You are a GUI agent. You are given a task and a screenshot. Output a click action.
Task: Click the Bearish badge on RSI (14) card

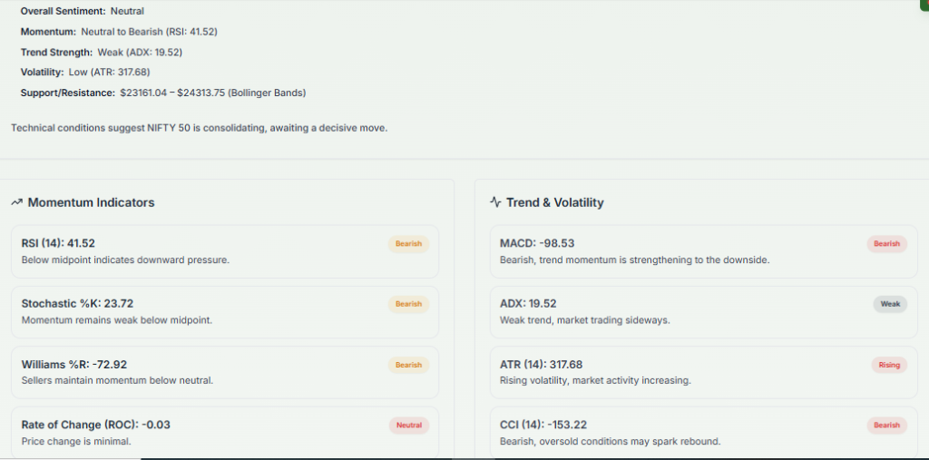(x=409, y=244)
